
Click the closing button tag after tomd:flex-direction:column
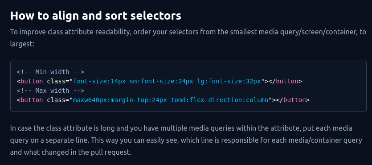click(x=291, y=100)
